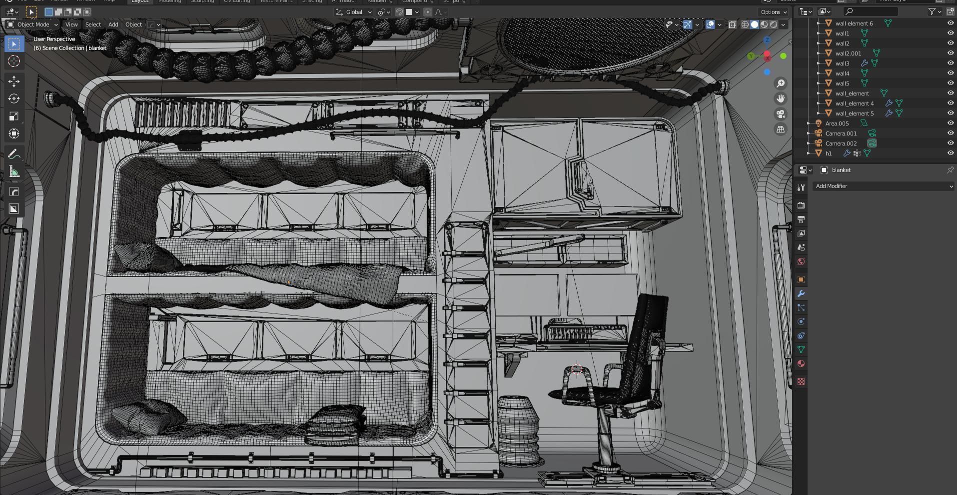Switch to rendered viewport shading
Image resolution: width=957 pixels, height=495 pixels.
[774, 24]
